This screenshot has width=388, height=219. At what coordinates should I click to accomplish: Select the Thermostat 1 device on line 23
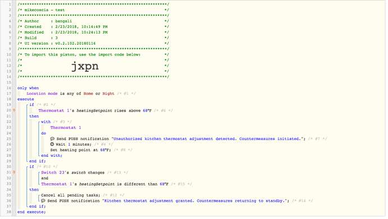(x=66, y=128)
